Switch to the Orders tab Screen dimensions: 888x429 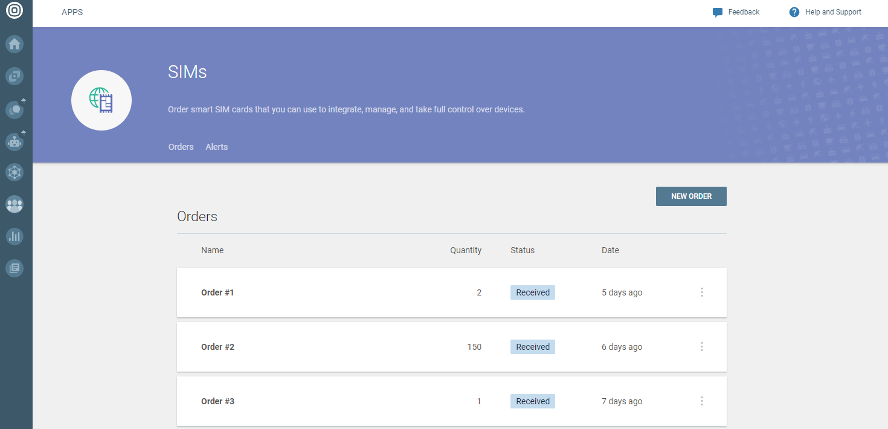pyautogui.click(x=181, y=147)
